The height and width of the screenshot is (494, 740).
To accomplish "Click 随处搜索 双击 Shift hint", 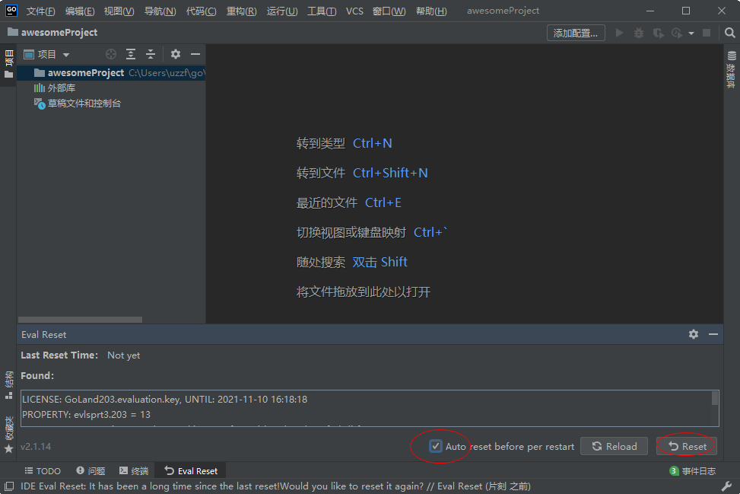I will 351,262.
